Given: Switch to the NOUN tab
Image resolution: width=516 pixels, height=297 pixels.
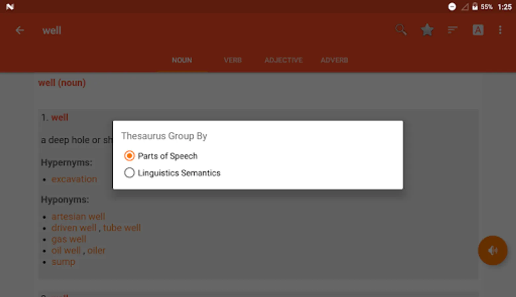Looking at the screenshot, I should pos(182,60).
